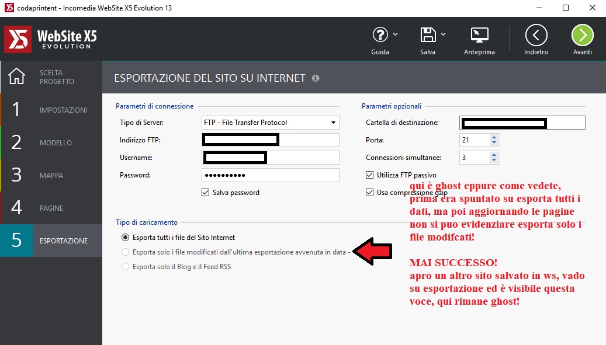Click the Parametri opzionali heading
The width and height of the screenshot is (606, 345).
coord(392,106)
